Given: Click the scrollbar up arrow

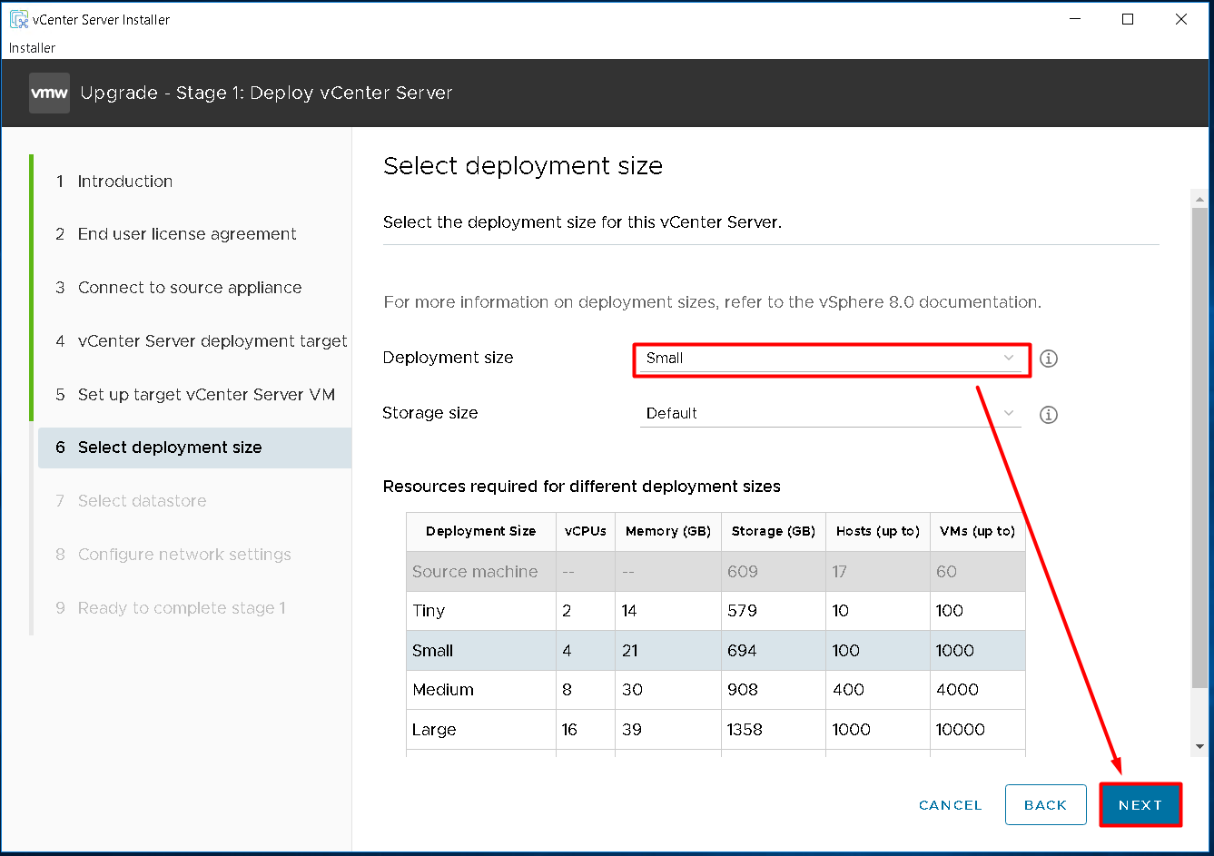Looking at the screenshot, I should (x=1200, y=199).
